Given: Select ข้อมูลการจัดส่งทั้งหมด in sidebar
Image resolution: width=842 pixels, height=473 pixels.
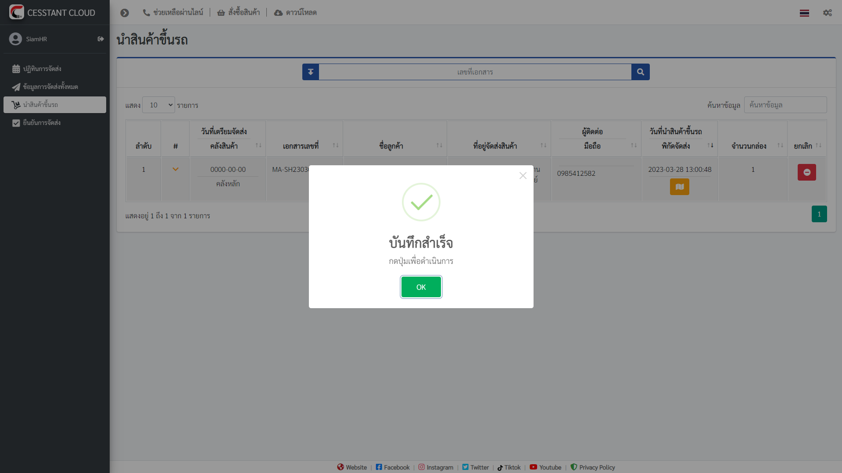Looking at the screenshot, I should (x=50, y=87).
